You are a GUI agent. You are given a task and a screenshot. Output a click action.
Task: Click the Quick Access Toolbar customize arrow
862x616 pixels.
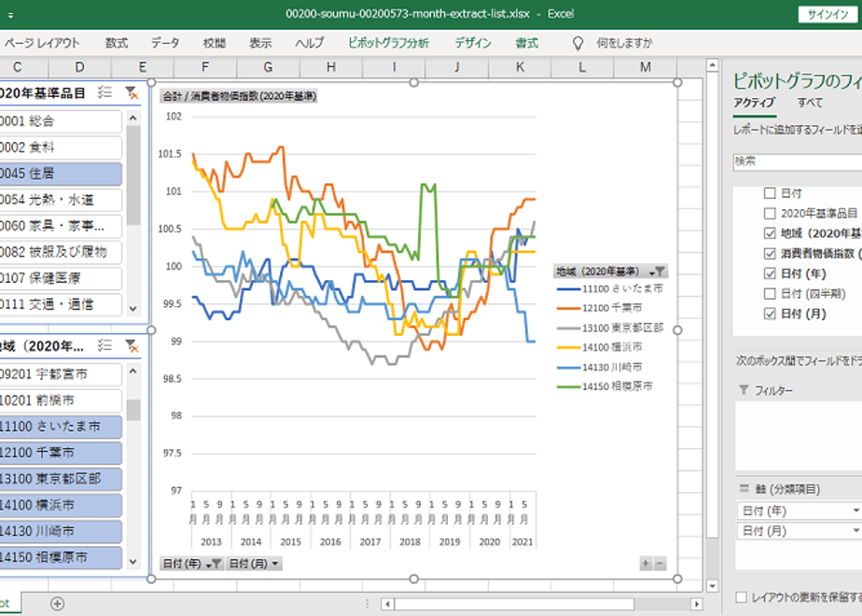tap(11, 15)
